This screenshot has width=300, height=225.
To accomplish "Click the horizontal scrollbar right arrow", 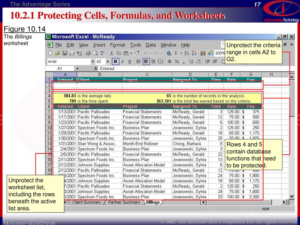I will (x=284, y=202).
